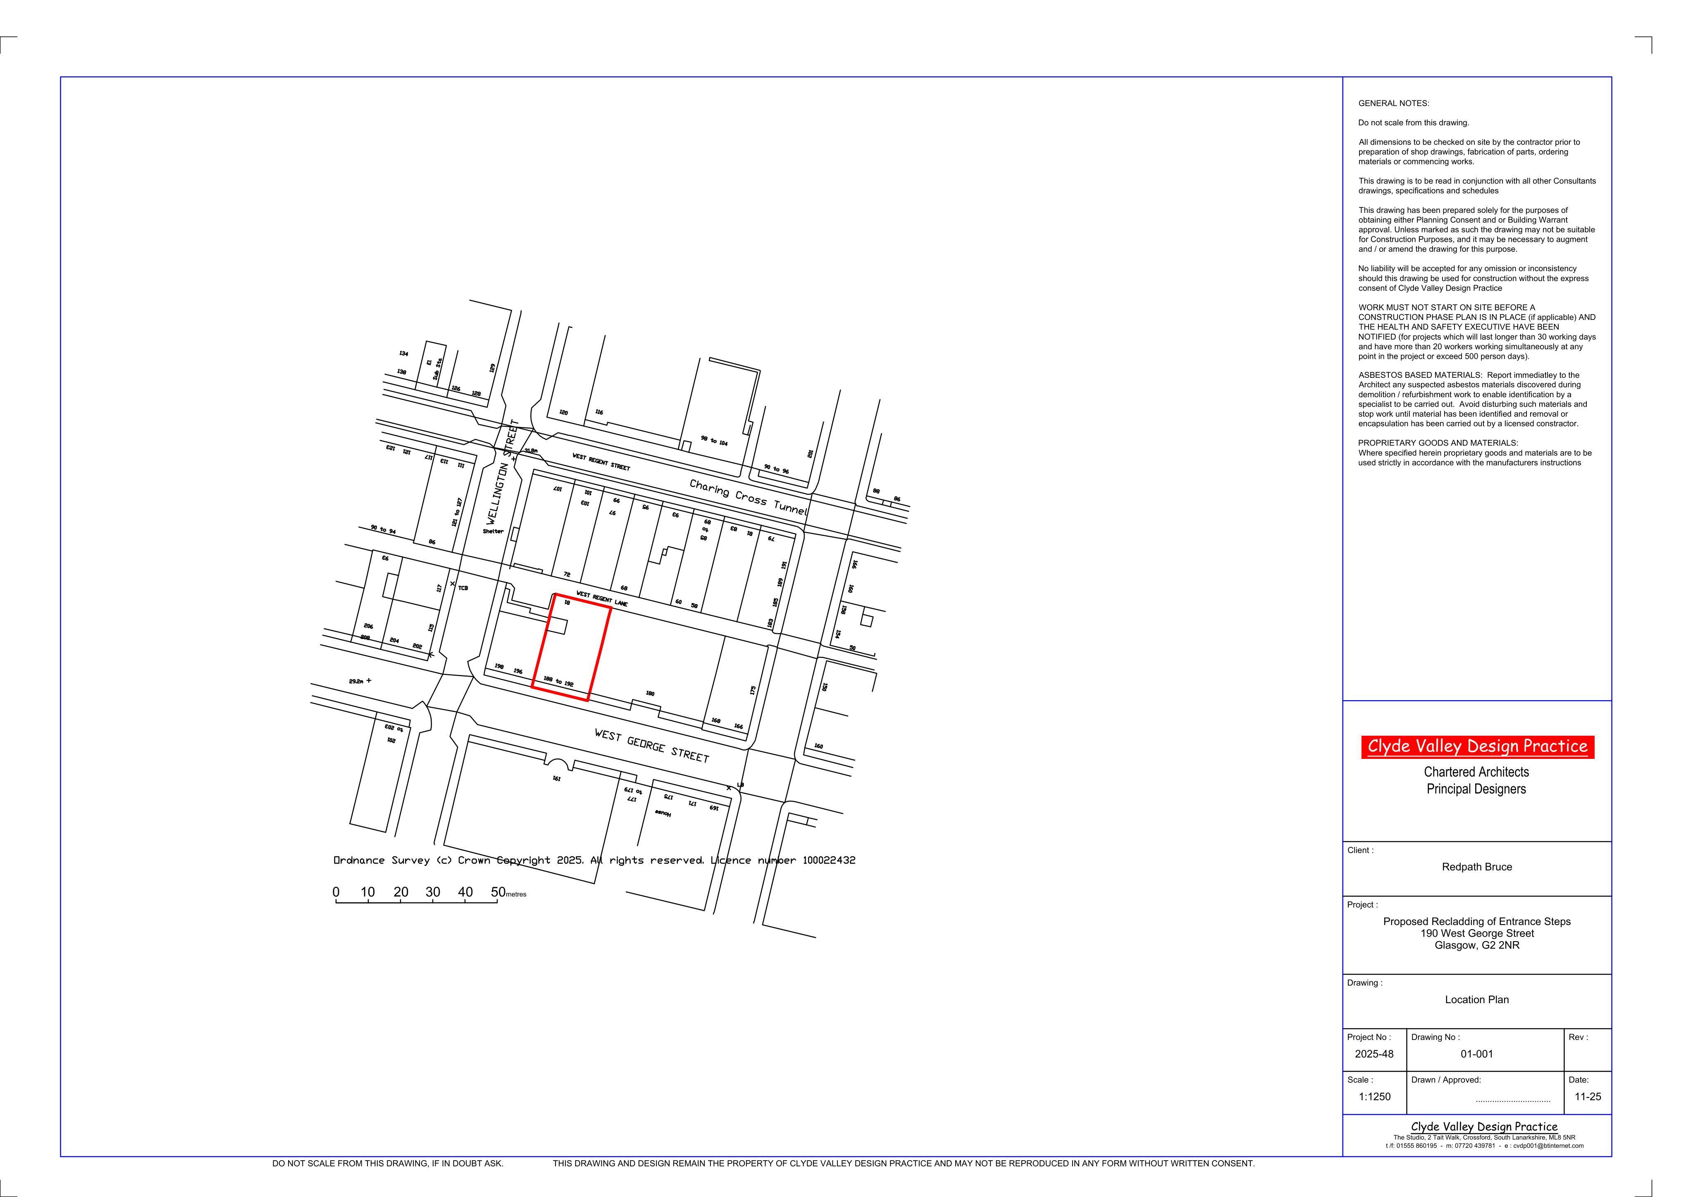The width and height of the screenshot is (1693, 1197).
Task: Click the 'Location Plan' drawing title
Action: click(x=1477, y=999)
